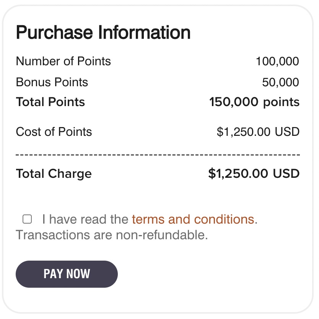319x319 pixels.
Task: Click 'USD' in the bold Total Charge row
Action: 286,174
